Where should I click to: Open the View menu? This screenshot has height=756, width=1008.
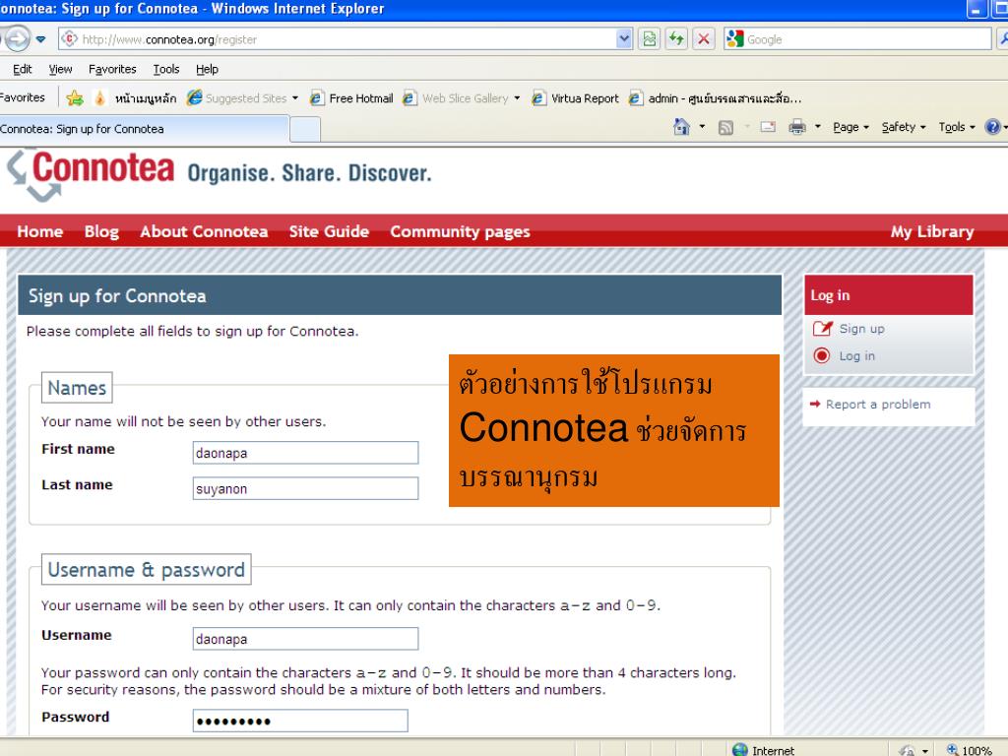point(60,69)
